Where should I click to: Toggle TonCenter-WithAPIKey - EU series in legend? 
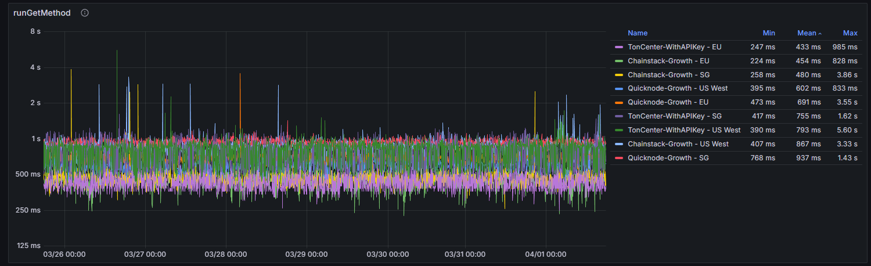click(x=675, y=47)
